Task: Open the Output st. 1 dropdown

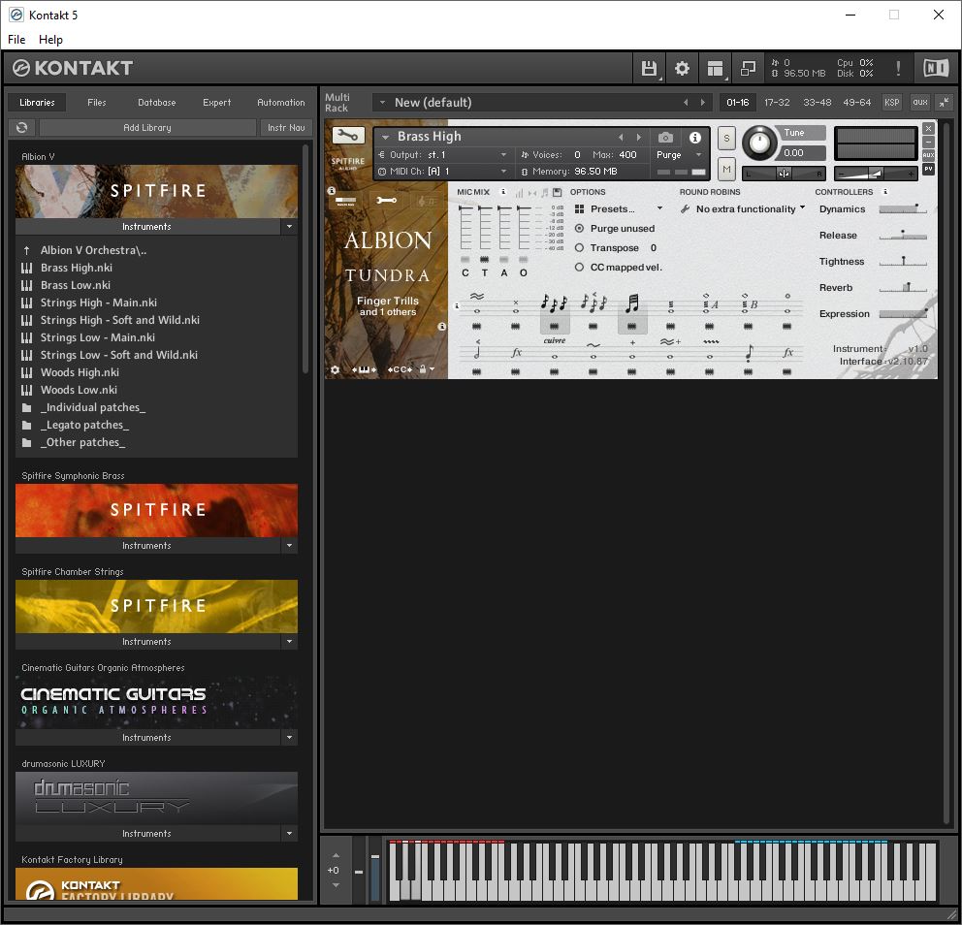Action: pyautogui.click(x=442, y=155)
